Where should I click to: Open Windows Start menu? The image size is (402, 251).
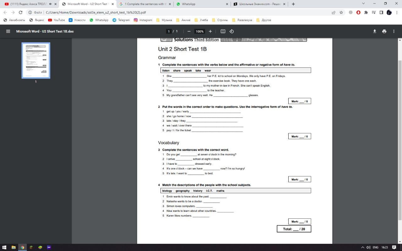tap(4, 247)
